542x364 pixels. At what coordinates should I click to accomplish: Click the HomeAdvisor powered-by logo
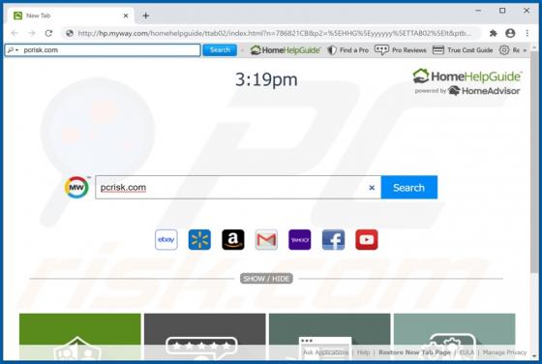tap(484, 91)
